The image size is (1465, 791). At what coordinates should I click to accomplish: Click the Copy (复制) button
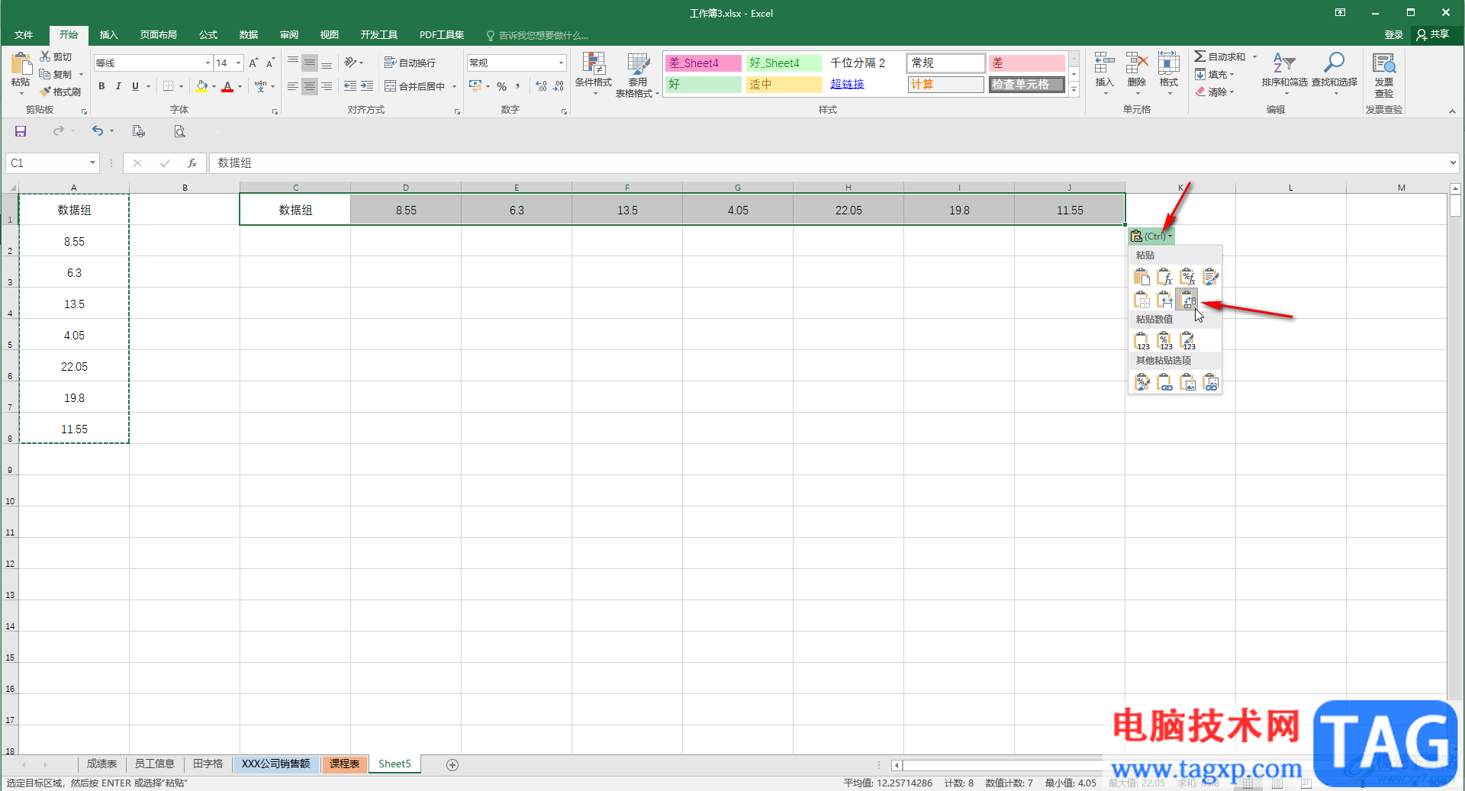point(56,75)
